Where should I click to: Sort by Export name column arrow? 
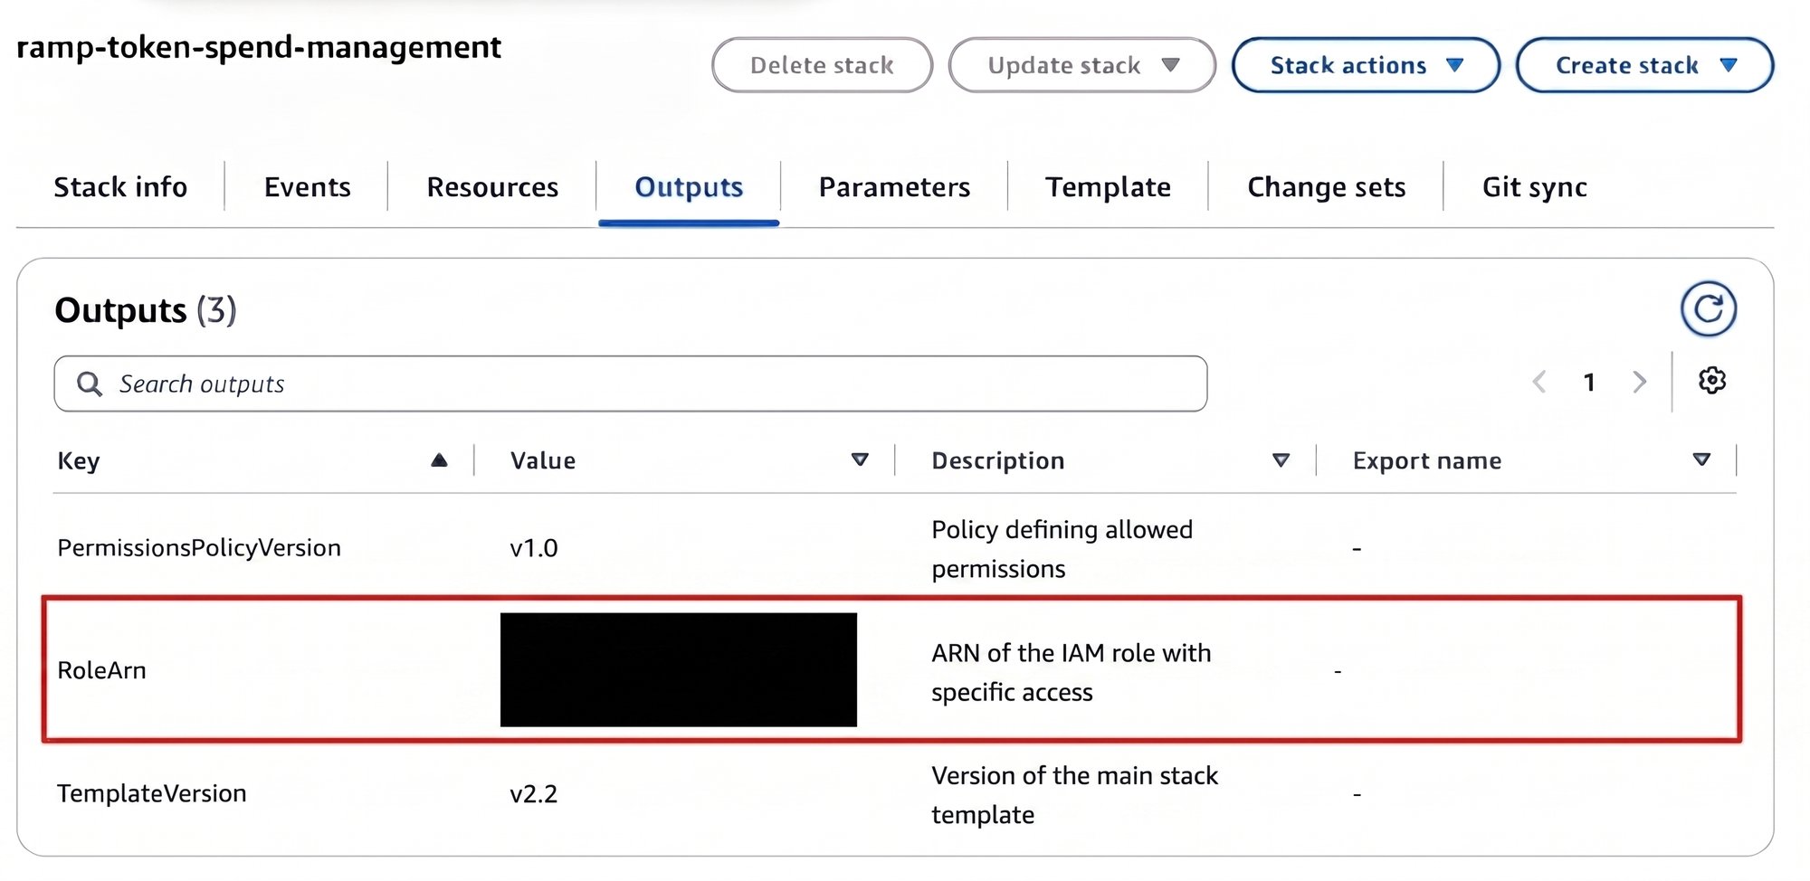[x=1701, y=460]
